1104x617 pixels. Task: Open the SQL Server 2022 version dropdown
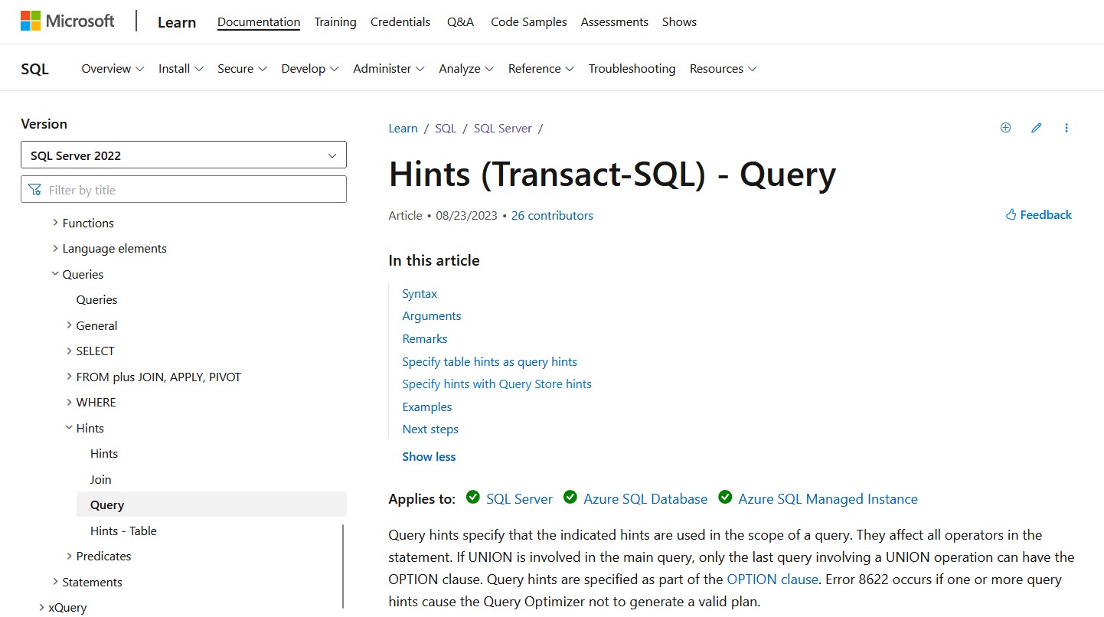click(184, 155)
